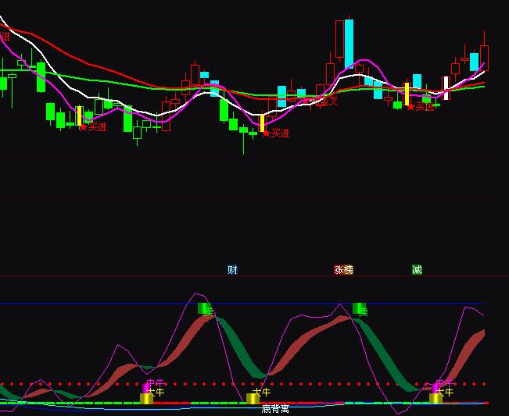
Task: Click the rightmost ★买进 buy signal
Action: coord(420,107)
